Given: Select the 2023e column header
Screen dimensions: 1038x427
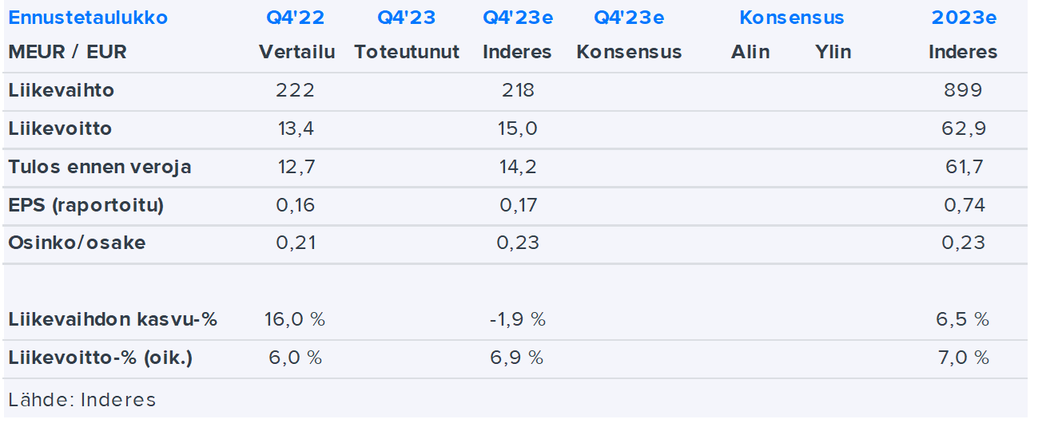Looking at the screenshot, I should pyautogui.click(x=964, y=18).
